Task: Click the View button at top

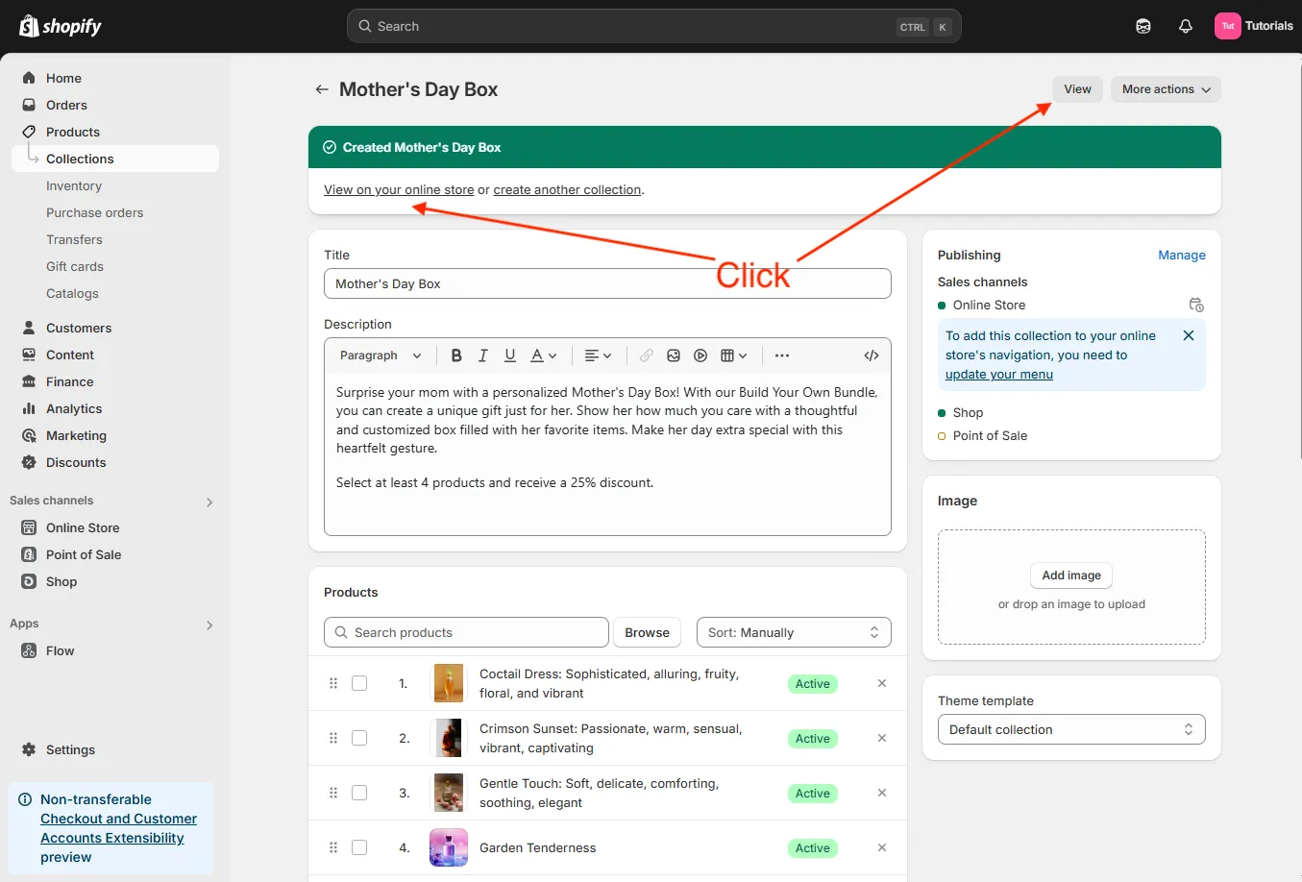Action: 1077,89
